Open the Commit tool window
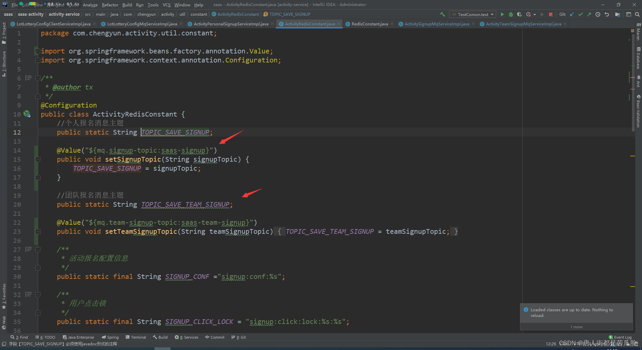Screen dimensions: 642x350 click(x=215, y=337)
